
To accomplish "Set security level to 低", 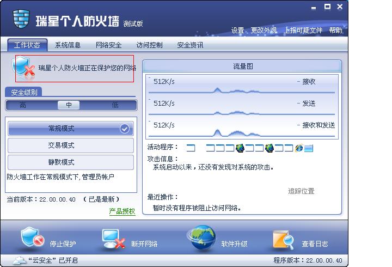I will [x=115, y=105].
